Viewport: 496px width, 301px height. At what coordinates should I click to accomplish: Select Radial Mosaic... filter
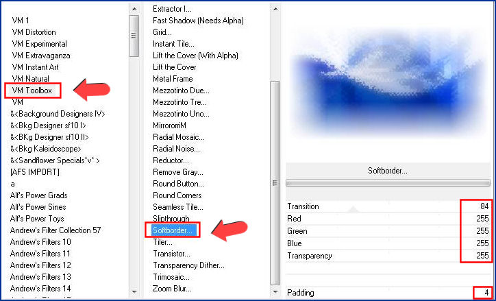(x=179, y=137)
